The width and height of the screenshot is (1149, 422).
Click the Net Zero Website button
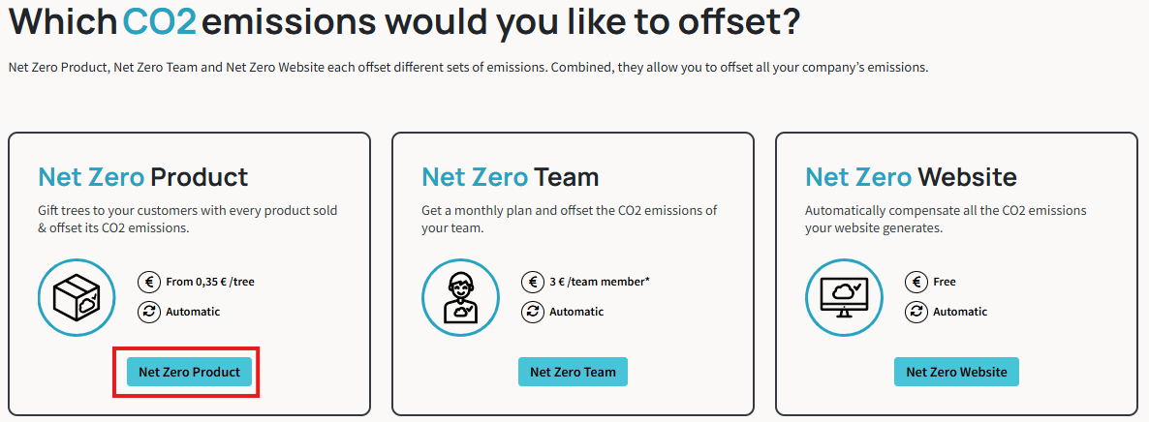click(x=956, y=373)
